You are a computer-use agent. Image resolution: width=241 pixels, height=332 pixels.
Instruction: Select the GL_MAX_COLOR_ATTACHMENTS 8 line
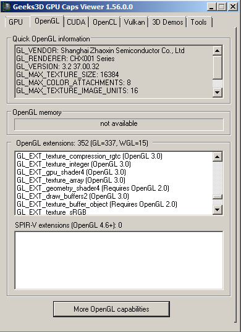click(x=74, y=83)
